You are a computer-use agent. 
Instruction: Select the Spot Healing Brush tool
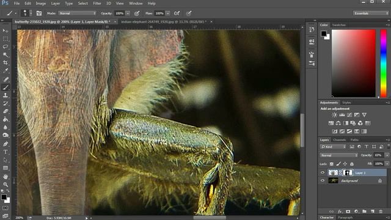(x=5, y=79)
